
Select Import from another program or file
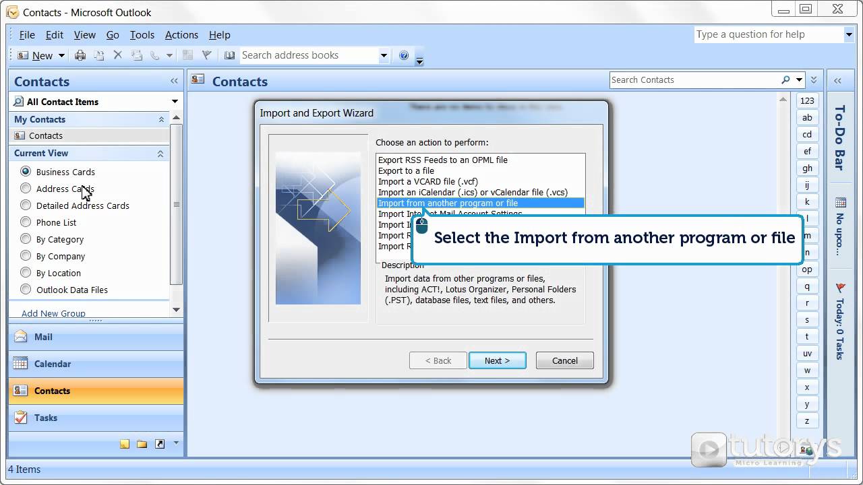(480, 203)
